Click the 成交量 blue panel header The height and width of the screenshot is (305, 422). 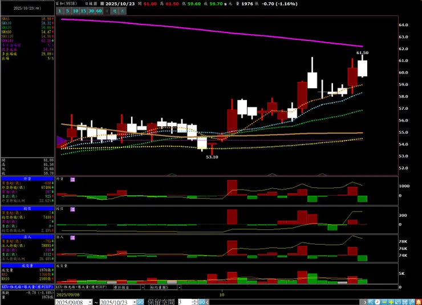point(27,265)
